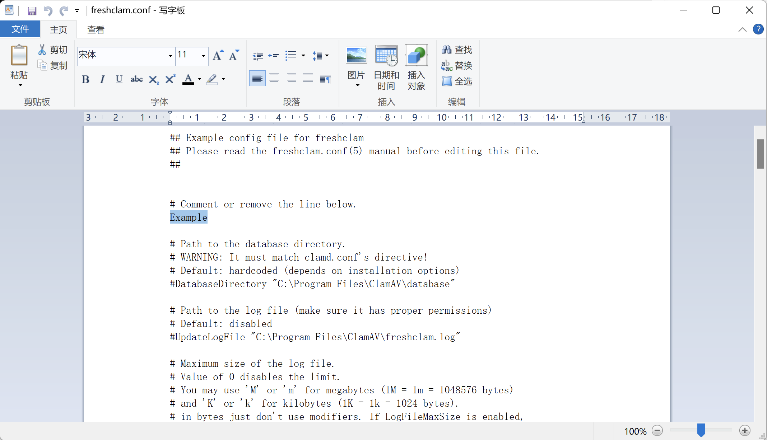The image size is (767, 440).
Task: Toggle bold formatting
Action: click(x=85, y=79)
